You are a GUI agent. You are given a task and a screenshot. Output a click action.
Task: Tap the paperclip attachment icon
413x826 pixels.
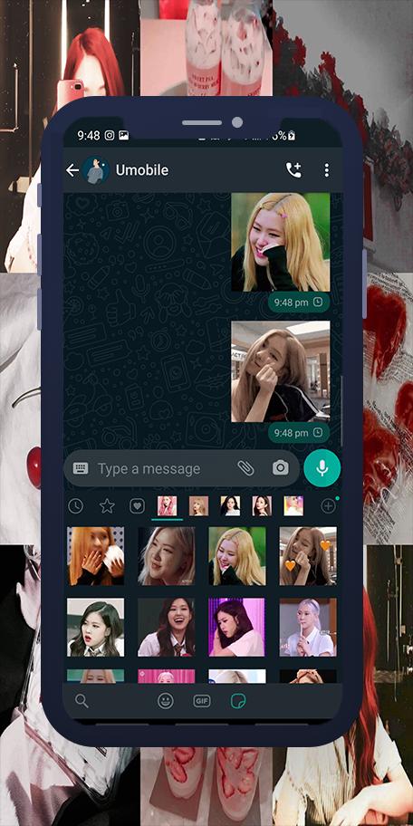(245, 467)
